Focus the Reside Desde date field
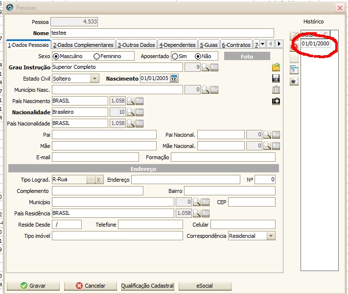348x294 pixels. (x=67, y=225)
